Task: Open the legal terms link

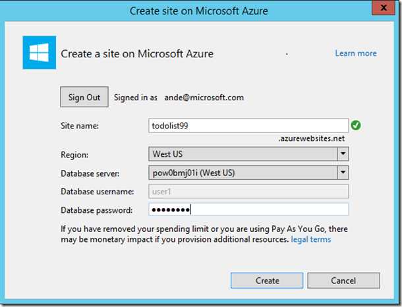Action: (311, 239)
